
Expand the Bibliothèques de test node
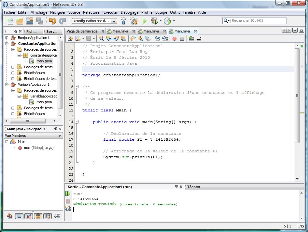pyautogui.click(x=13, y=79)
